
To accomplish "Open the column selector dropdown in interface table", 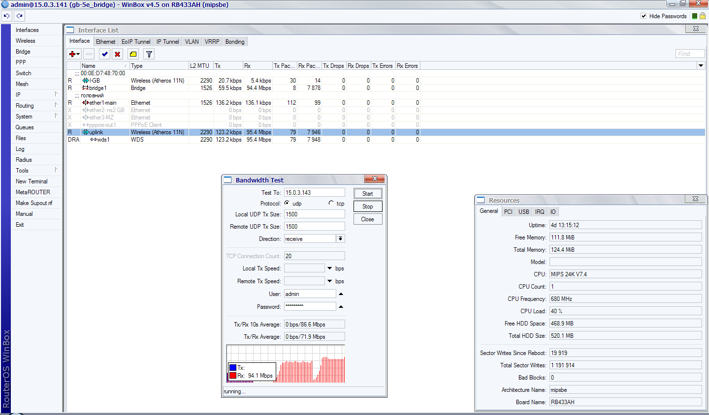I will [701, 66].
